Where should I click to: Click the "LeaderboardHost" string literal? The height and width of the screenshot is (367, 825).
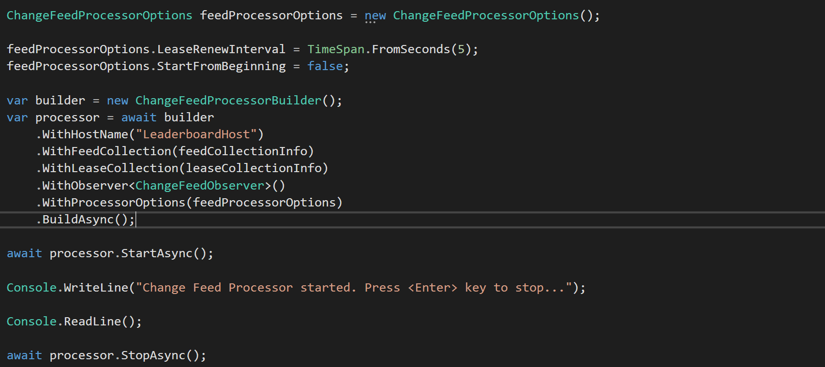(x=196, y=134)
